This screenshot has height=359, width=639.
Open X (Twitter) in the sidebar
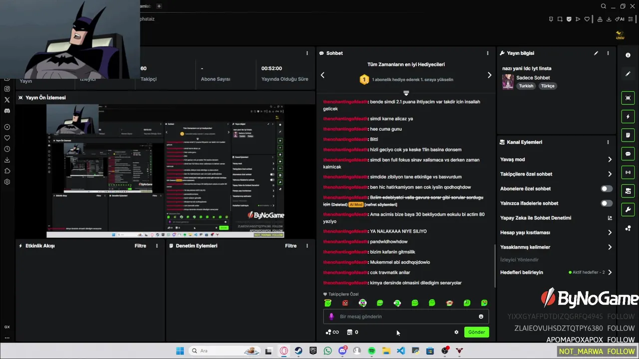click(7, 100)
